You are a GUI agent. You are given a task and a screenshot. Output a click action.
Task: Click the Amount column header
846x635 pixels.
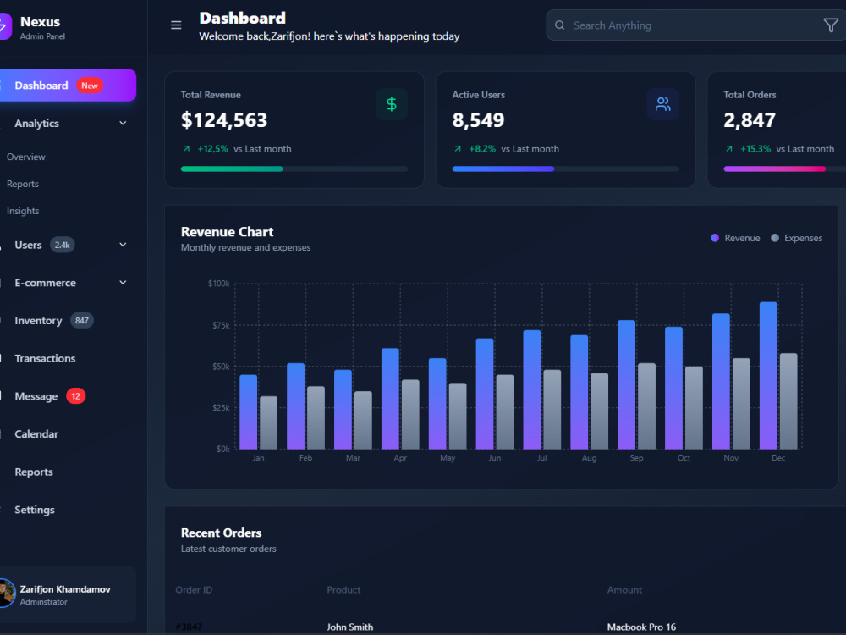point(625,590)
